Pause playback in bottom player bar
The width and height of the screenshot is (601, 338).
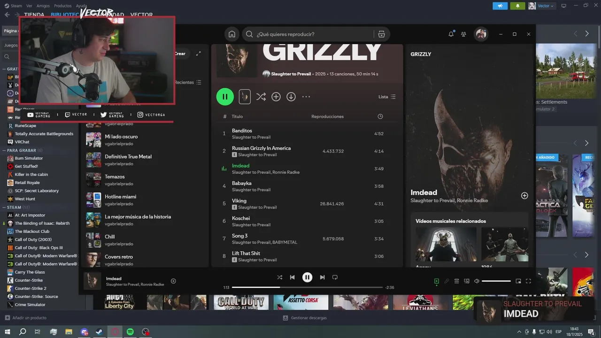[x=307, y=277]
